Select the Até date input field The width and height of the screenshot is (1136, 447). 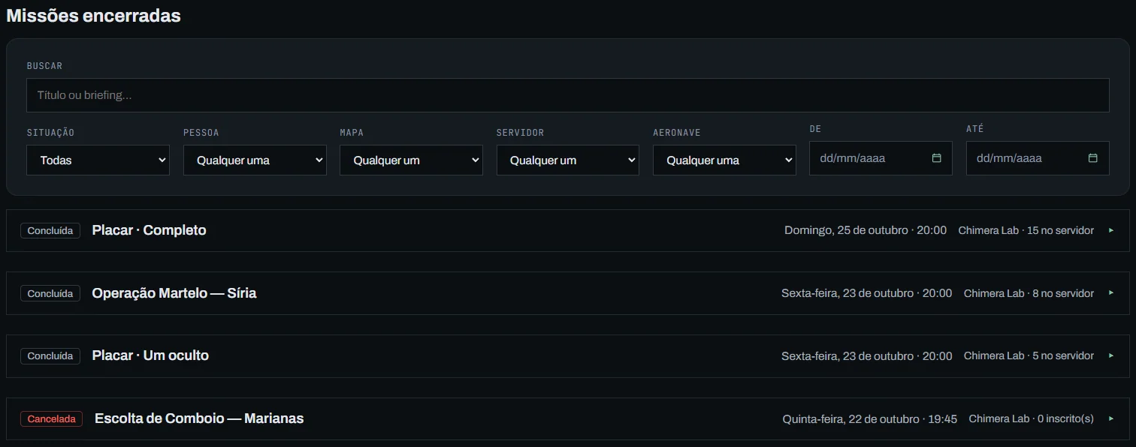point(1038,158)
